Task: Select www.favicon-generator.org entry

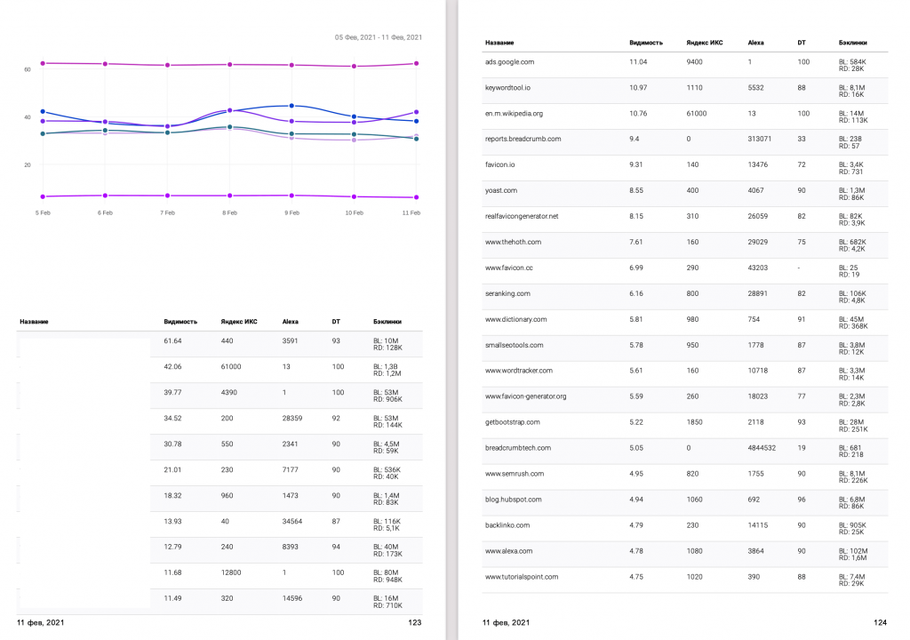Action: click(x=525, y=396)
